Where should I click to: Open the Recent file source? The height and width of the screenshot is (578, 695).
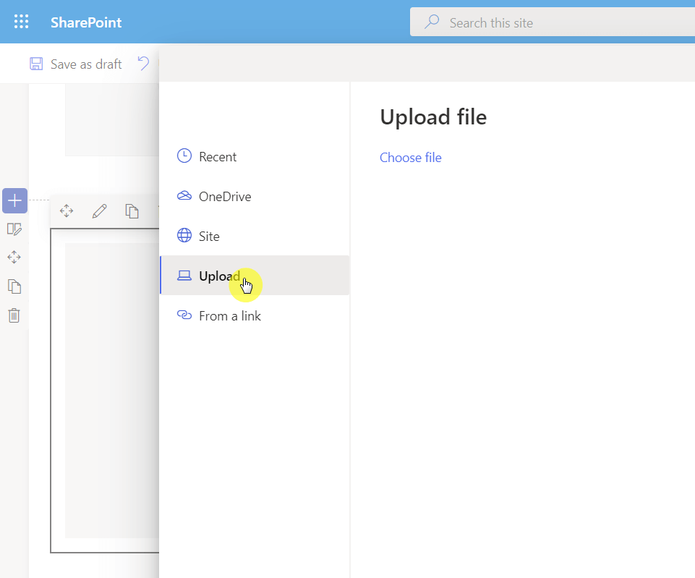[255, 156]
